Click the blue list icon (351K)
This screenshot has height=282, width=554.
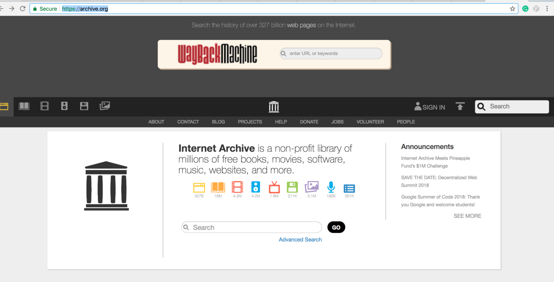(x=349, y=189)
